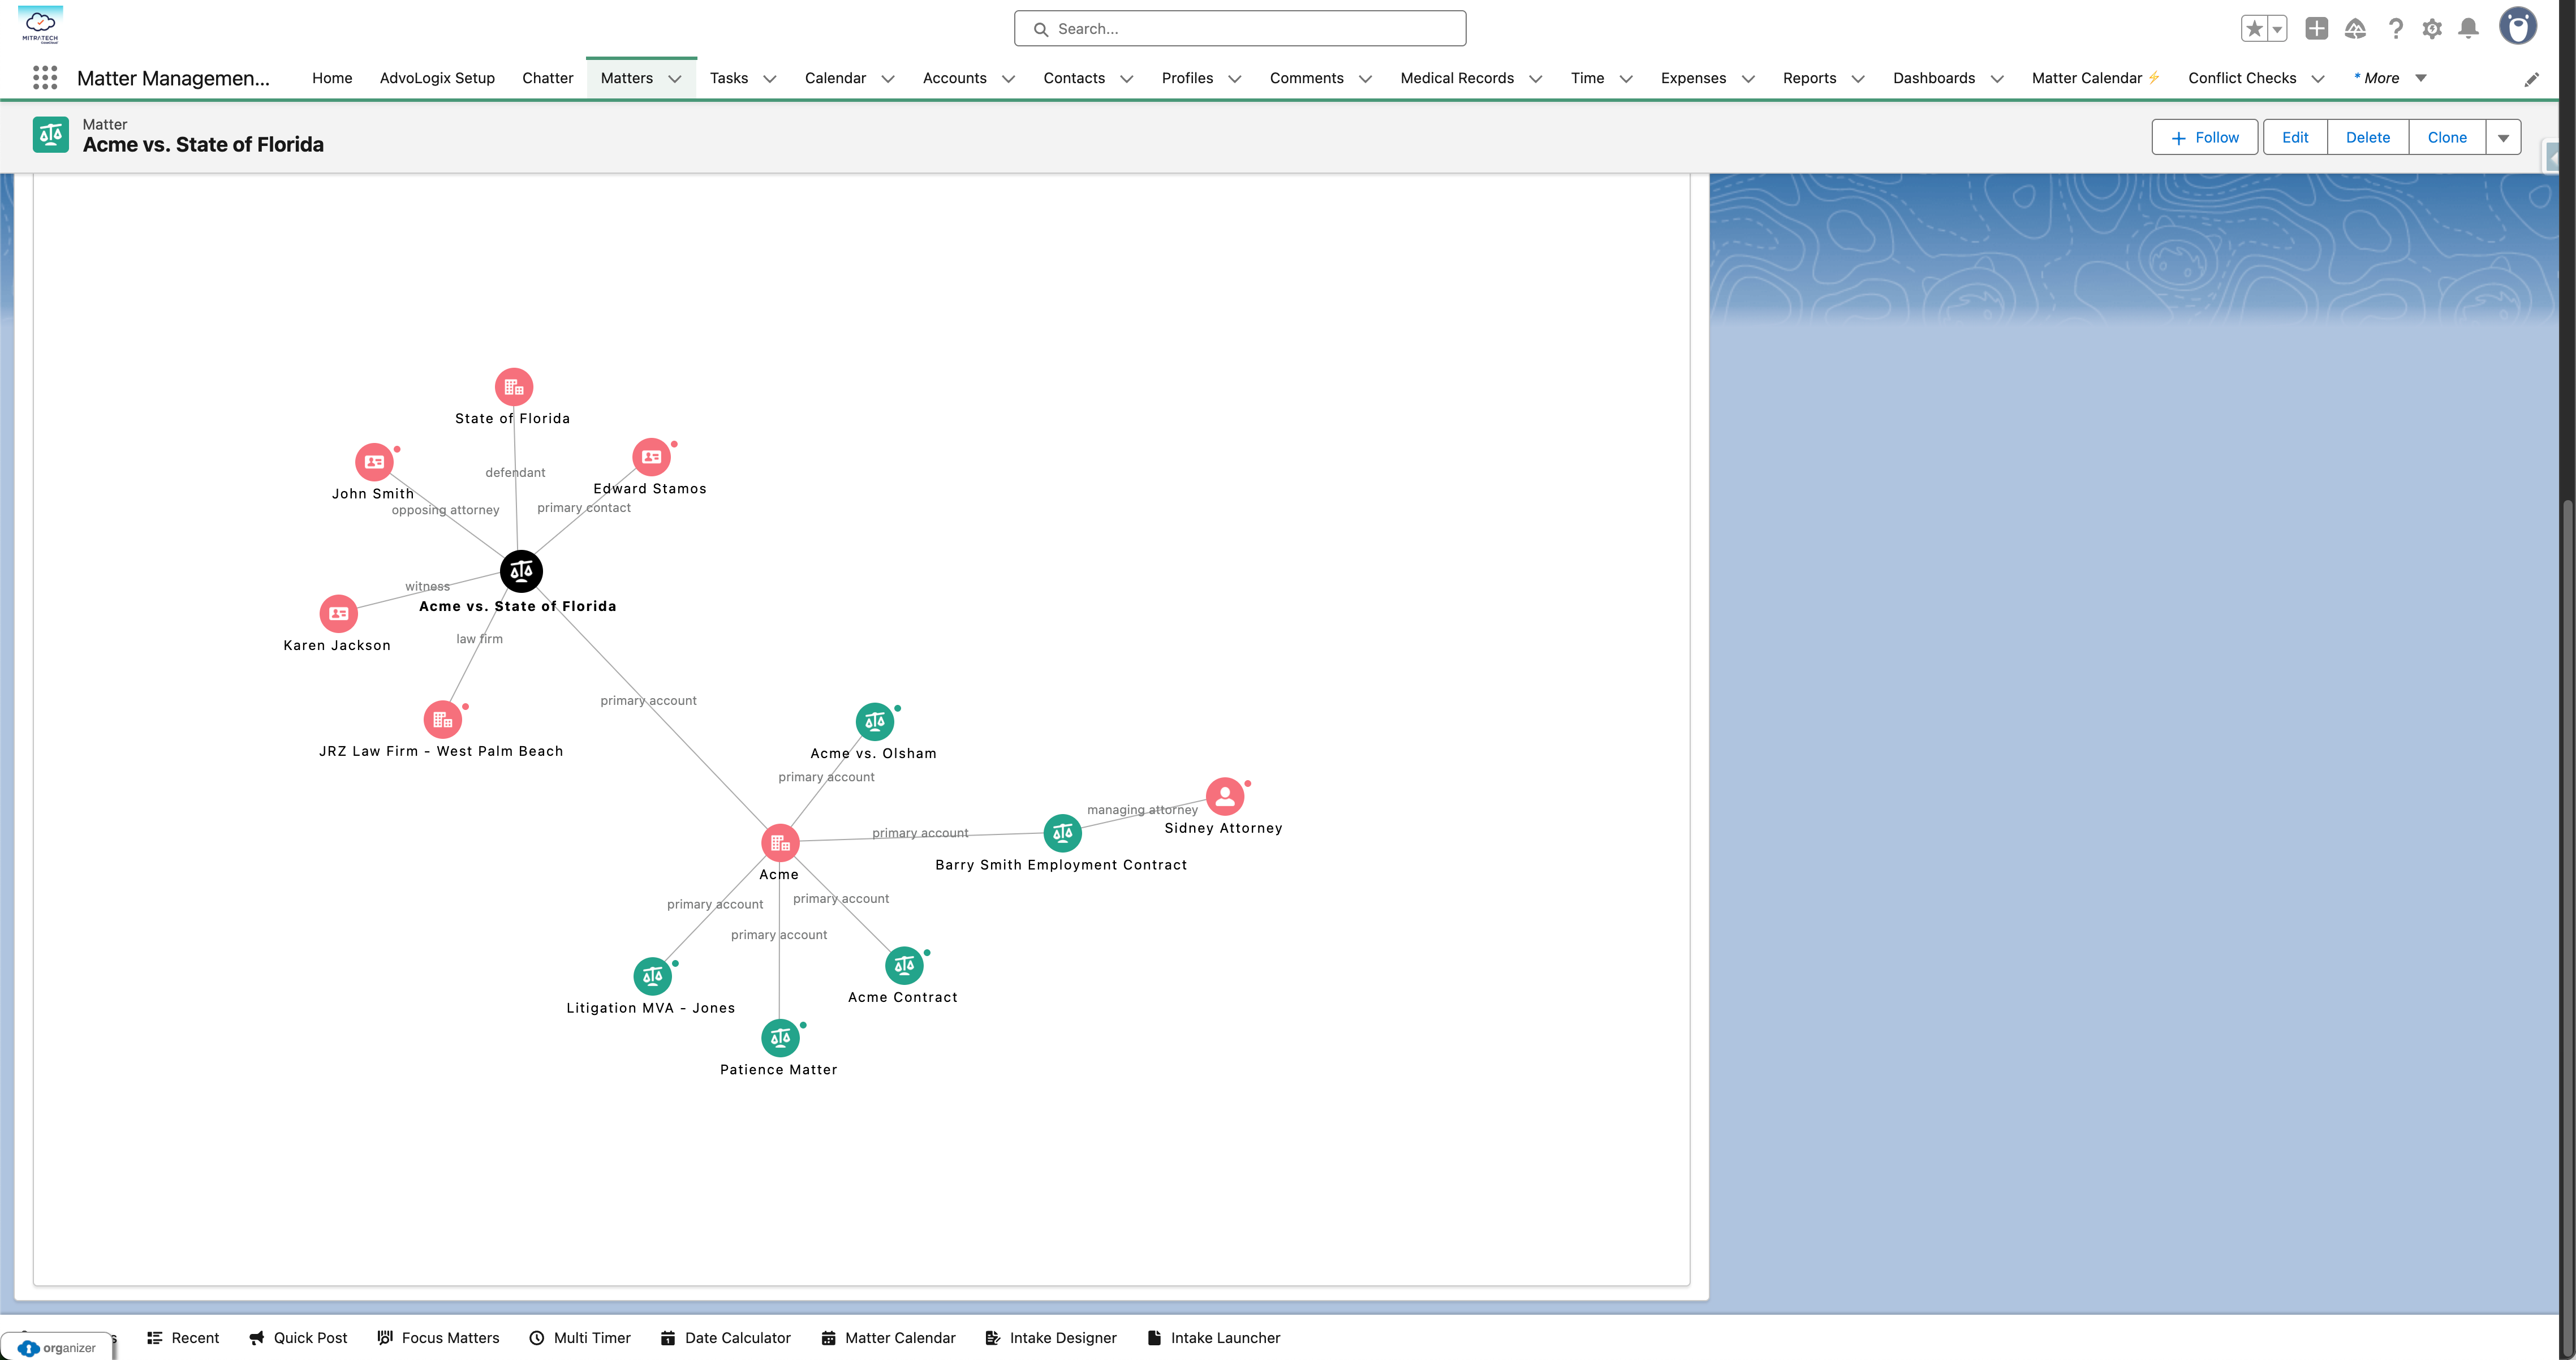Open the AdvoLogix Setup tab
The width and height of the screenshot is (2576, 1360).
[x=437, y=78]
